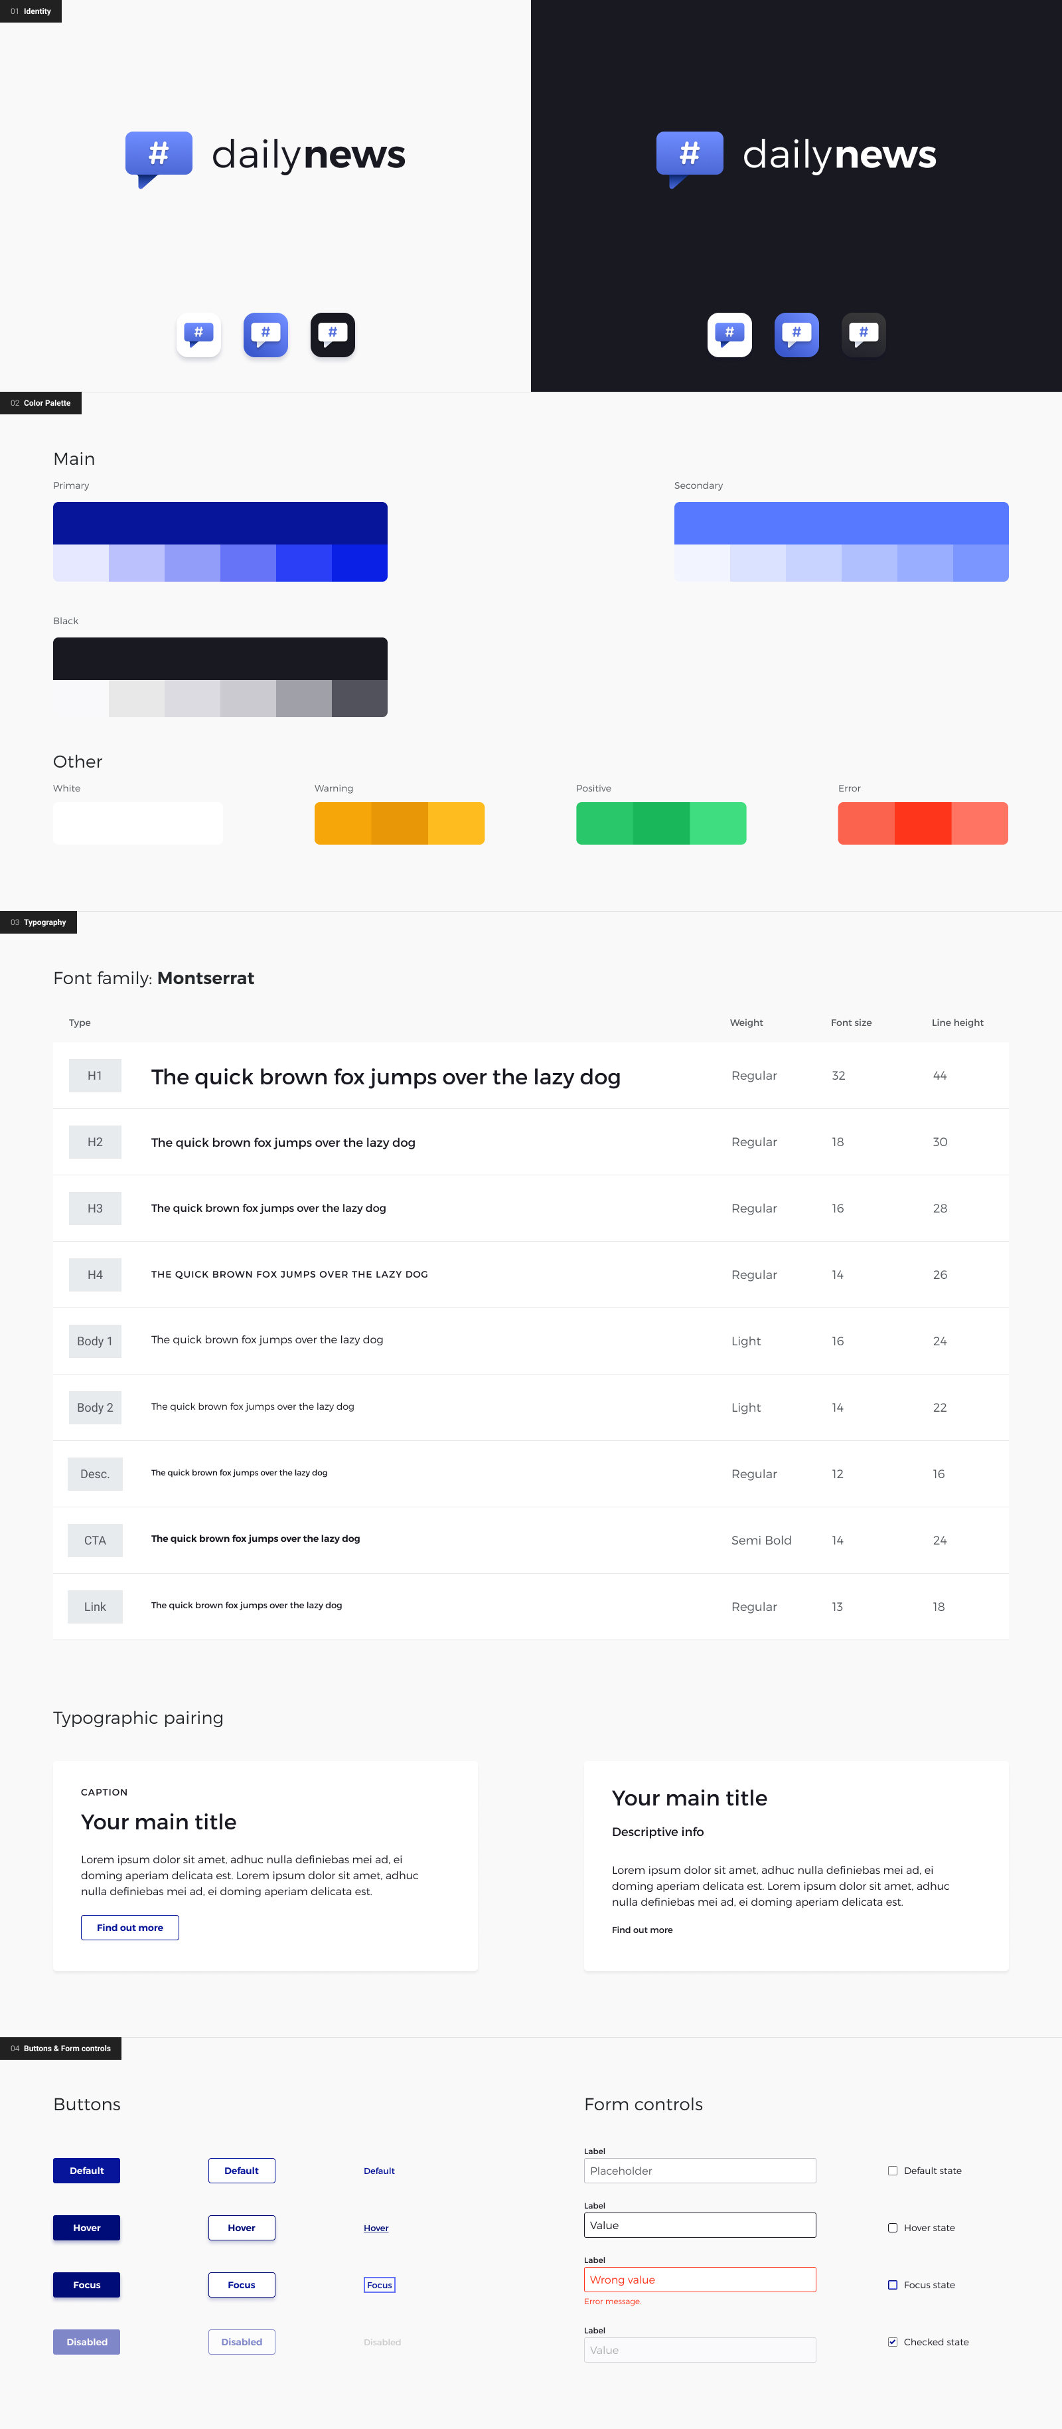Follow the underlined Hover text link
Screen dimensions: 1062x2429
(x=376, y=2229)
